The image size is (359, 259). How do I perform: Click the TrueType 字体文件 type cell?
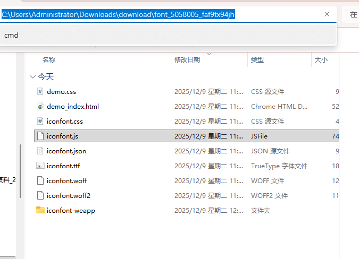click(279, 166)
